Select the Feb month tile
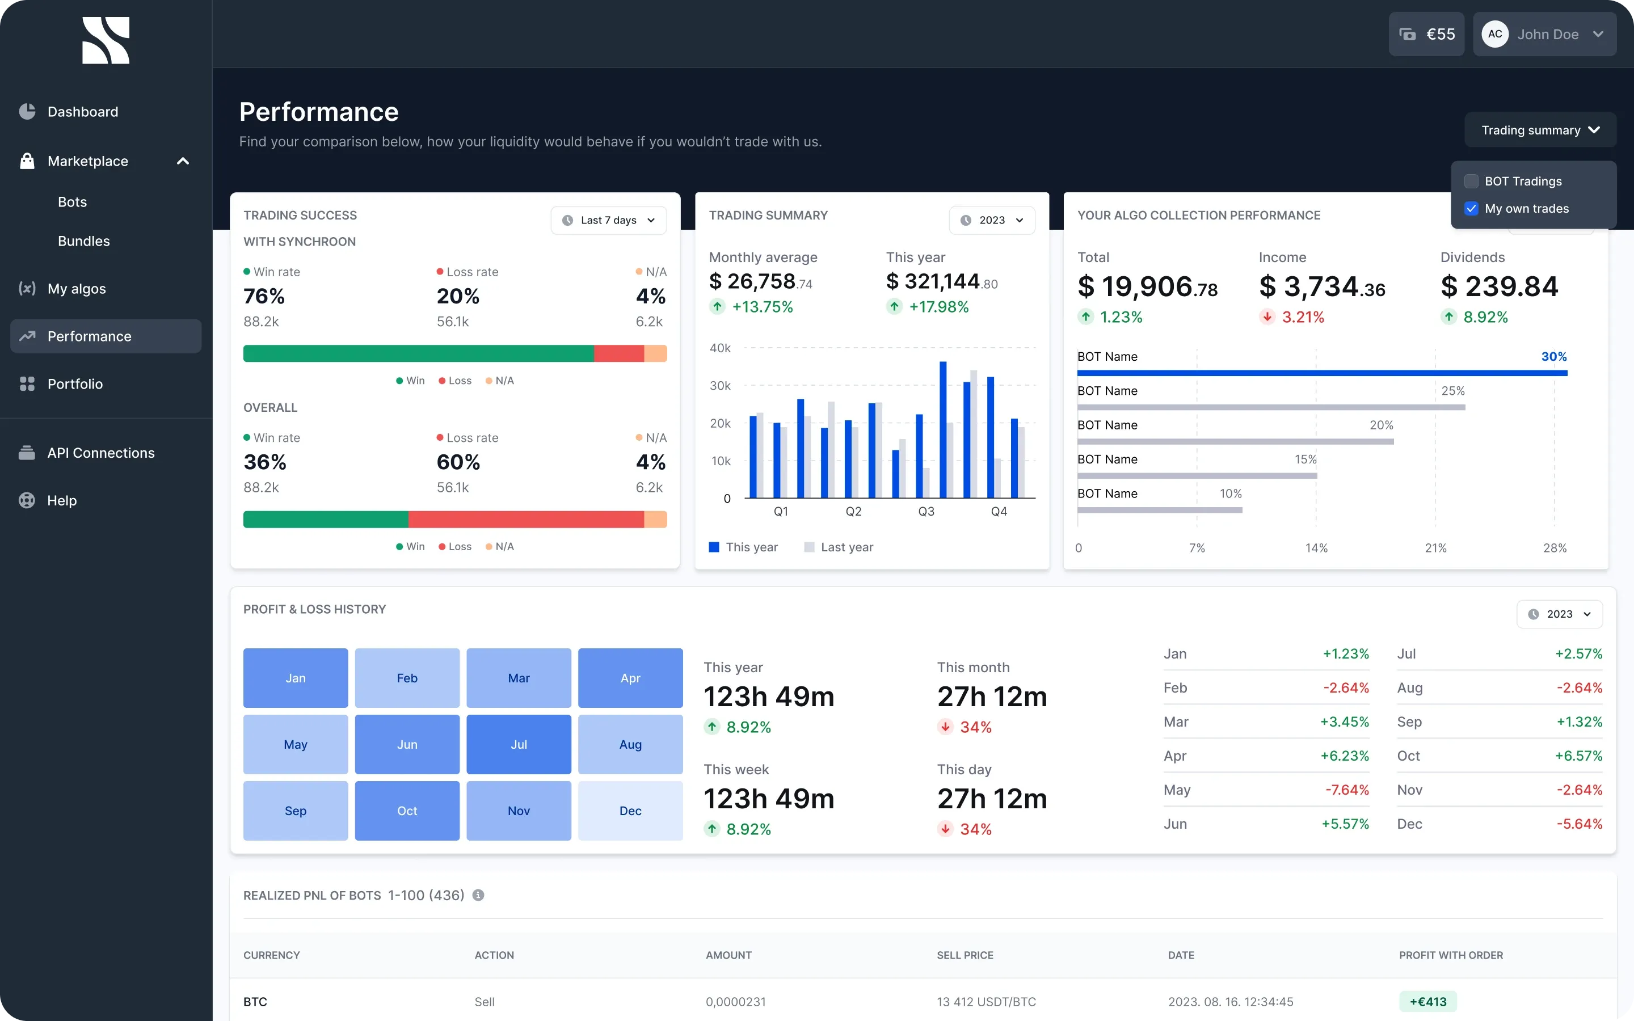This screenshot has width=1634, height=1021. tap(407, 678)
